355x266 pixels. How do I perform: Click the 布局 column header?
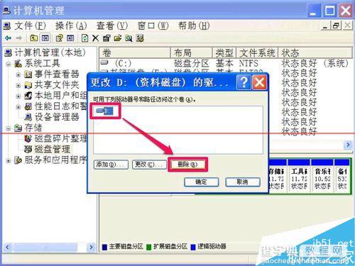[x=191, y=52]
